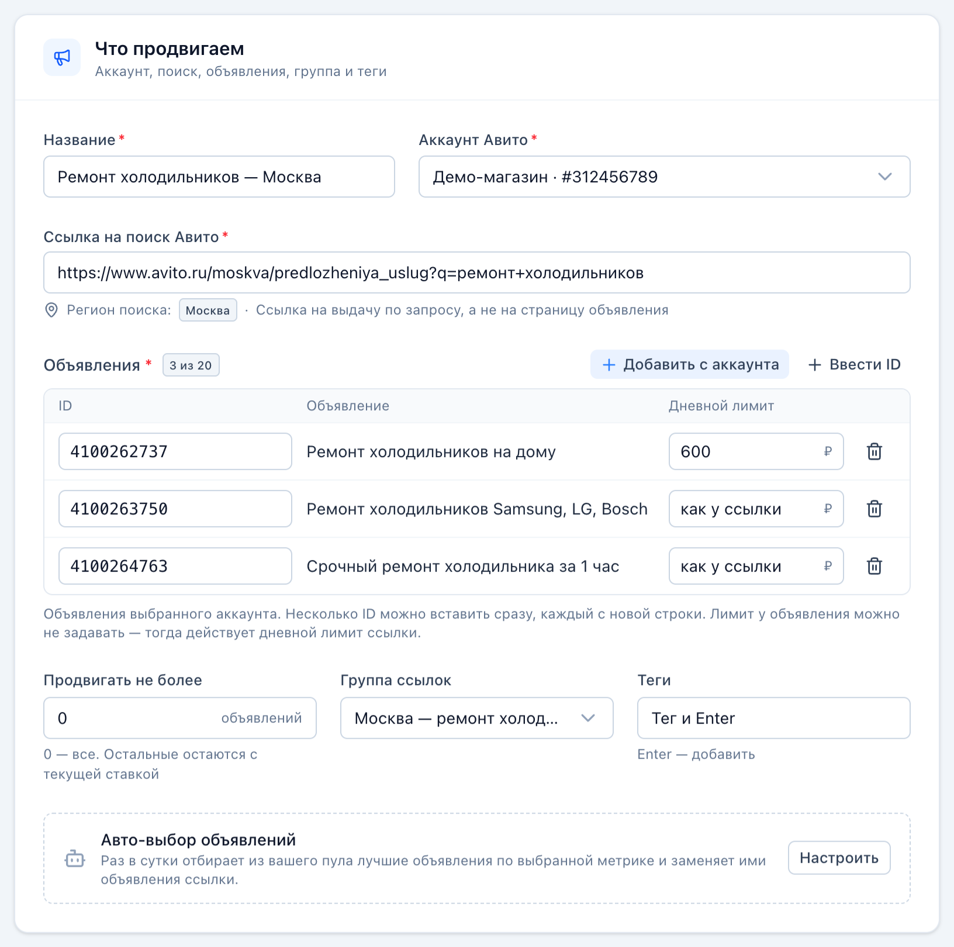Open the Аккаунт Авито dropdown
954x947 pixels.
(664, 177)
